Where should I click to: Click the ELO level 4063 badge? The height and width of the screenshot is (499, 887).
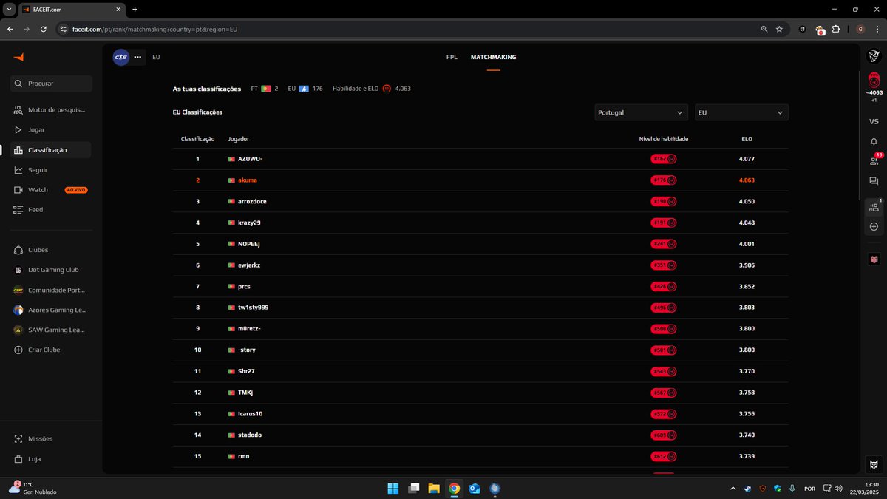874,80
